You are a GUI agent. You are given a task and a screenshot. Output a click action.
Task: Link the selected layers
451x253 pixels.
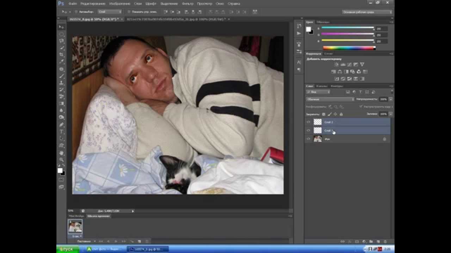coord(342,242)
